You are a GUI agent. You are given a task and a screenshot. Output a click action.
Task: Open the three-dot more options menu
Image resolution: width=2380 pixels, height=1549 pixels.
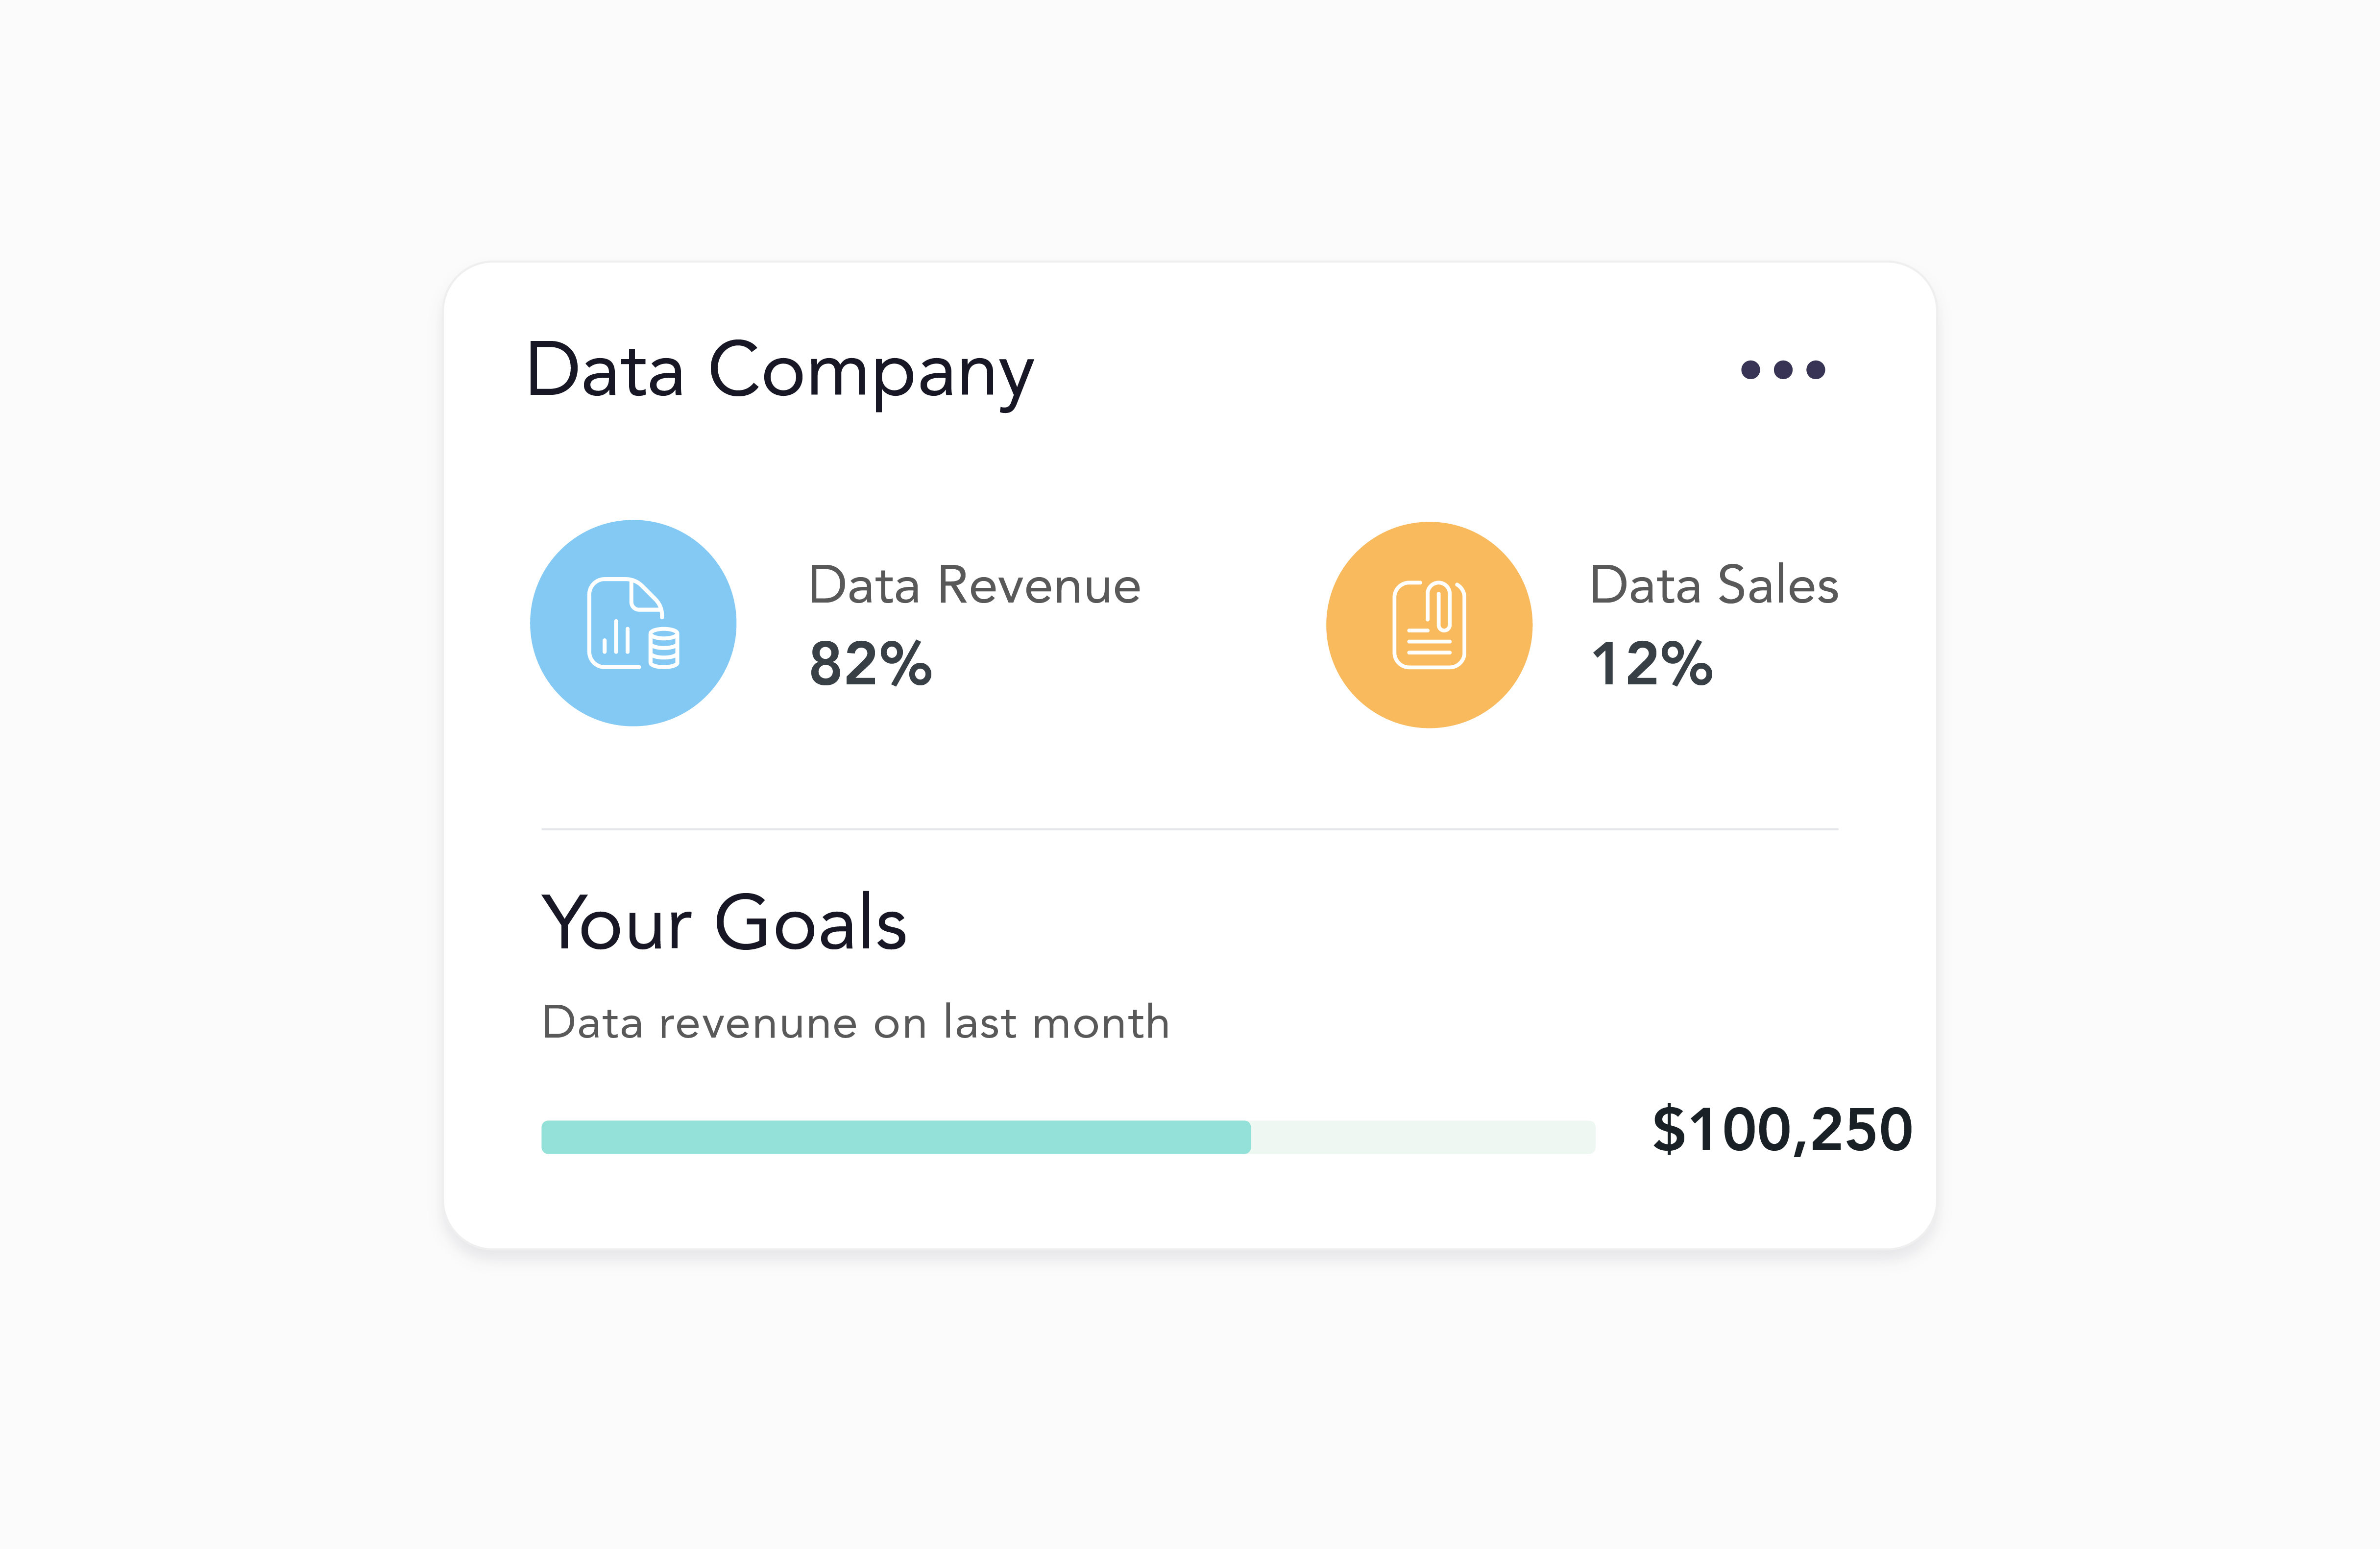tap(1783, 370)
